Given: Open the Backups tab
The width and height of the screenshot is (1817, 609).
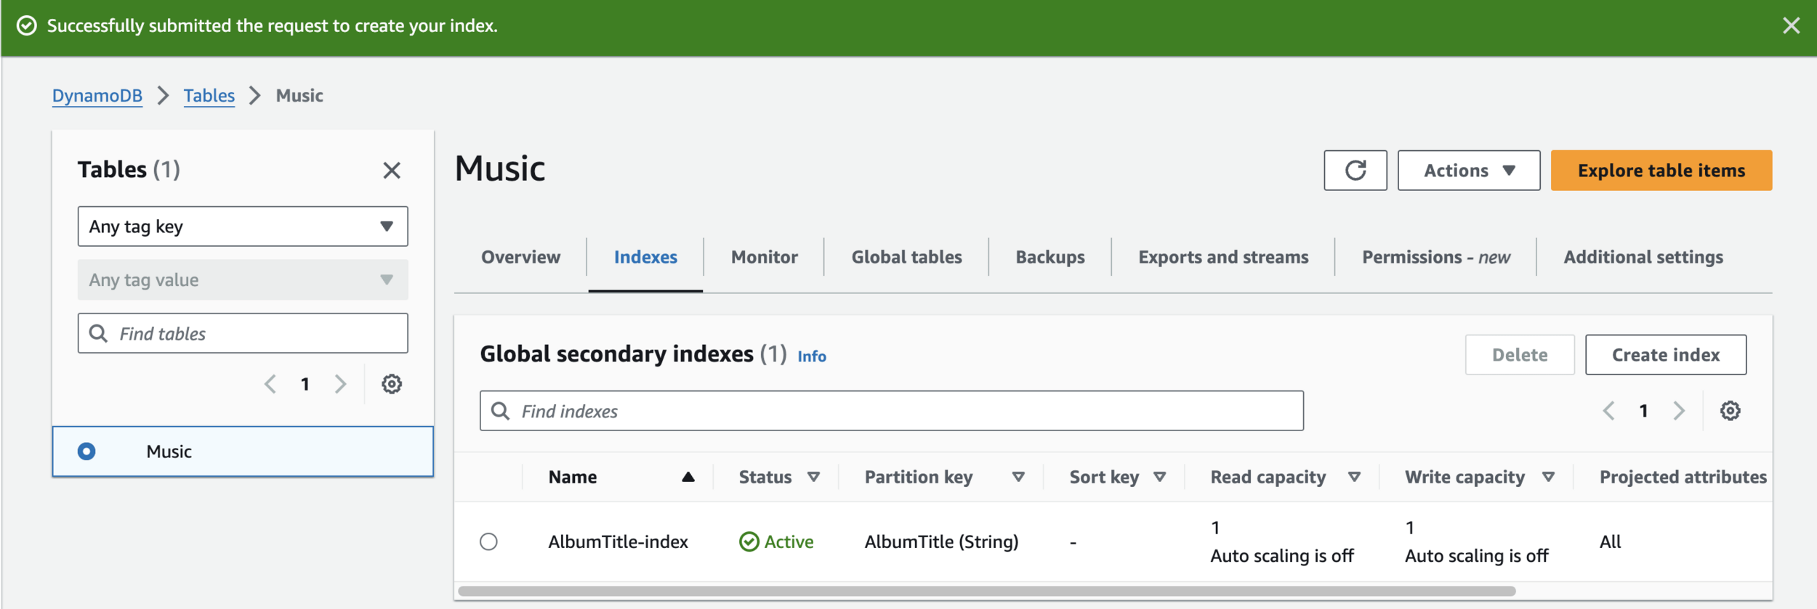Looking at the screenshot, I should (x=1050, y=257).
